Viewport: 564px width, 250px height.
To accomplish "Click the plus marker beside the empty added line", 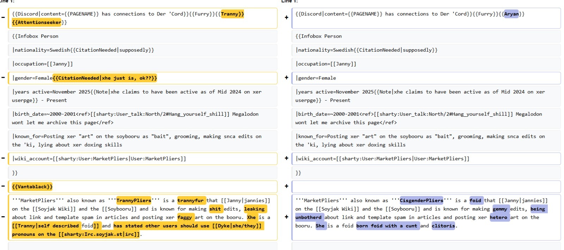I will click(x=286, y=186).
